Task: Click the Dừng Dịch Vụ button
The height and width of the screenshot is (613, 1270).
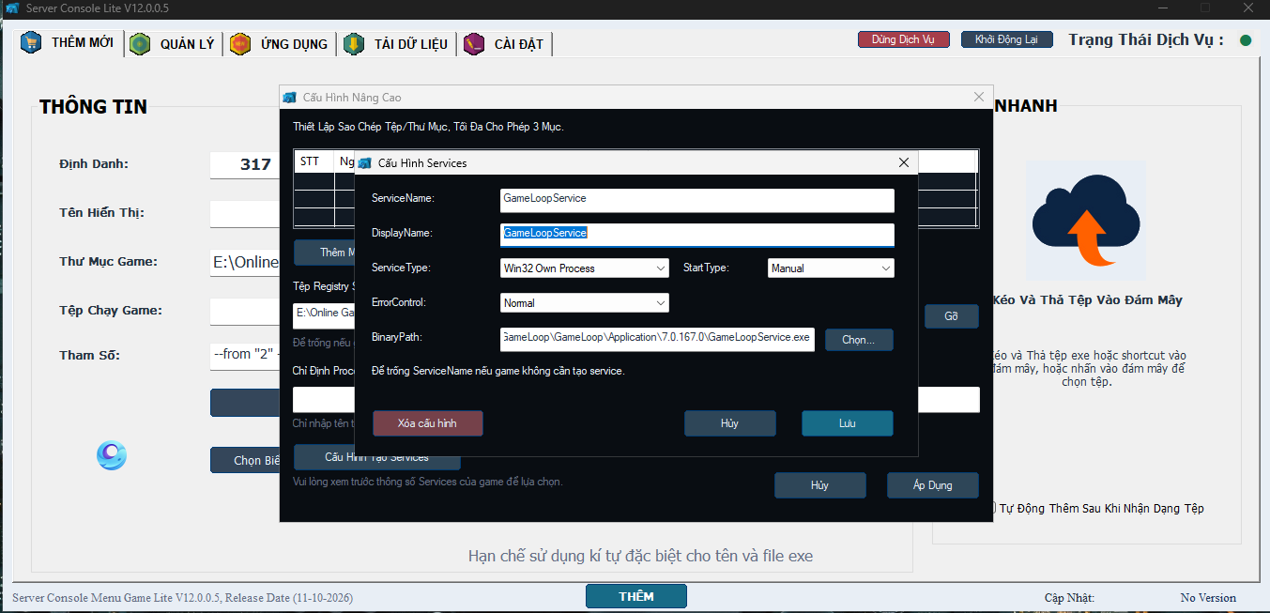Action: (904, 39)
